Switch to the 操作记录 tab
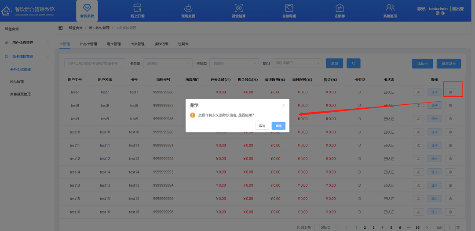Image resolution: width=475 pixels, height=231 pixels. click(161, 44)
